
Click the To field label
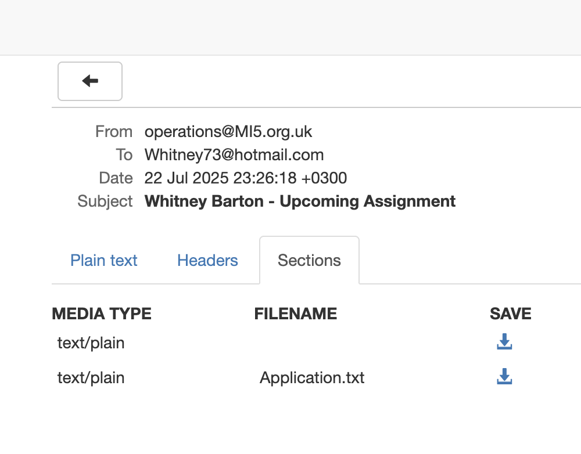124,155
